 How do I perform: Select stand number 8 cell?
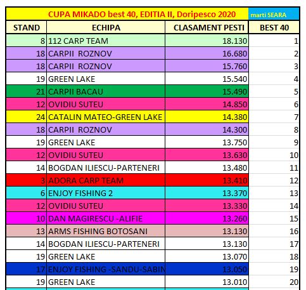coord(27,41)
